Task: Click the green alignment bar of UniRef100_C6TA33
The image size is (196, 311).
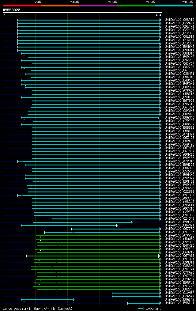Action: [92, 256]
